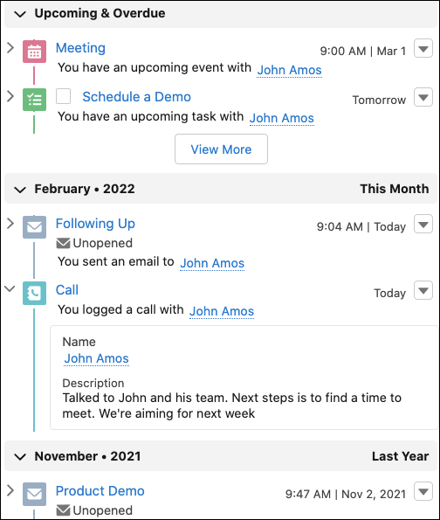Open the Meeting event link
The height and width of the screenshot is (520, 440).
80,48
